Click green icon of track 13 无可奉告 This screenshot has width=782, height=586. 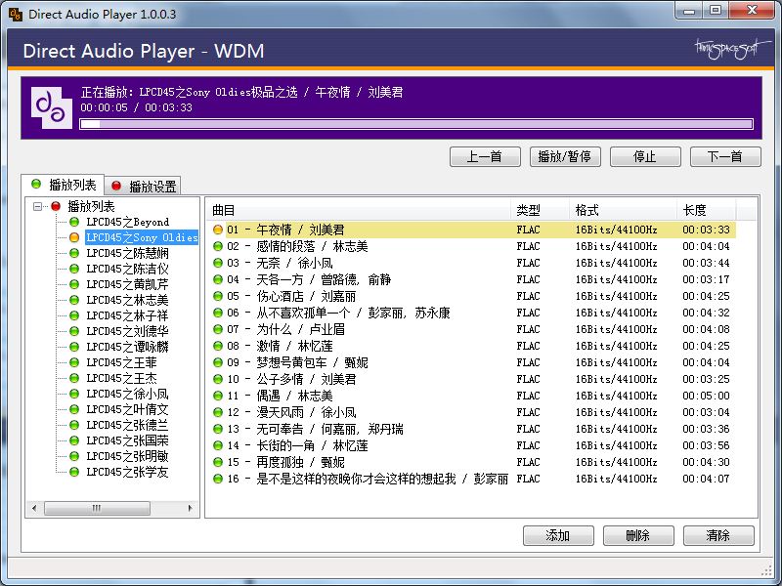pos(218,429)
